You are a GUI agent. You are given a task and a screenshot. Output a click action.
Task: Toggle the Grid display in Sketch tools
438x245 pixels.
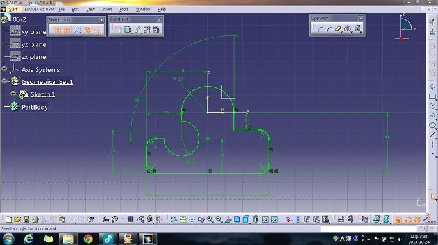coord(58,30)
